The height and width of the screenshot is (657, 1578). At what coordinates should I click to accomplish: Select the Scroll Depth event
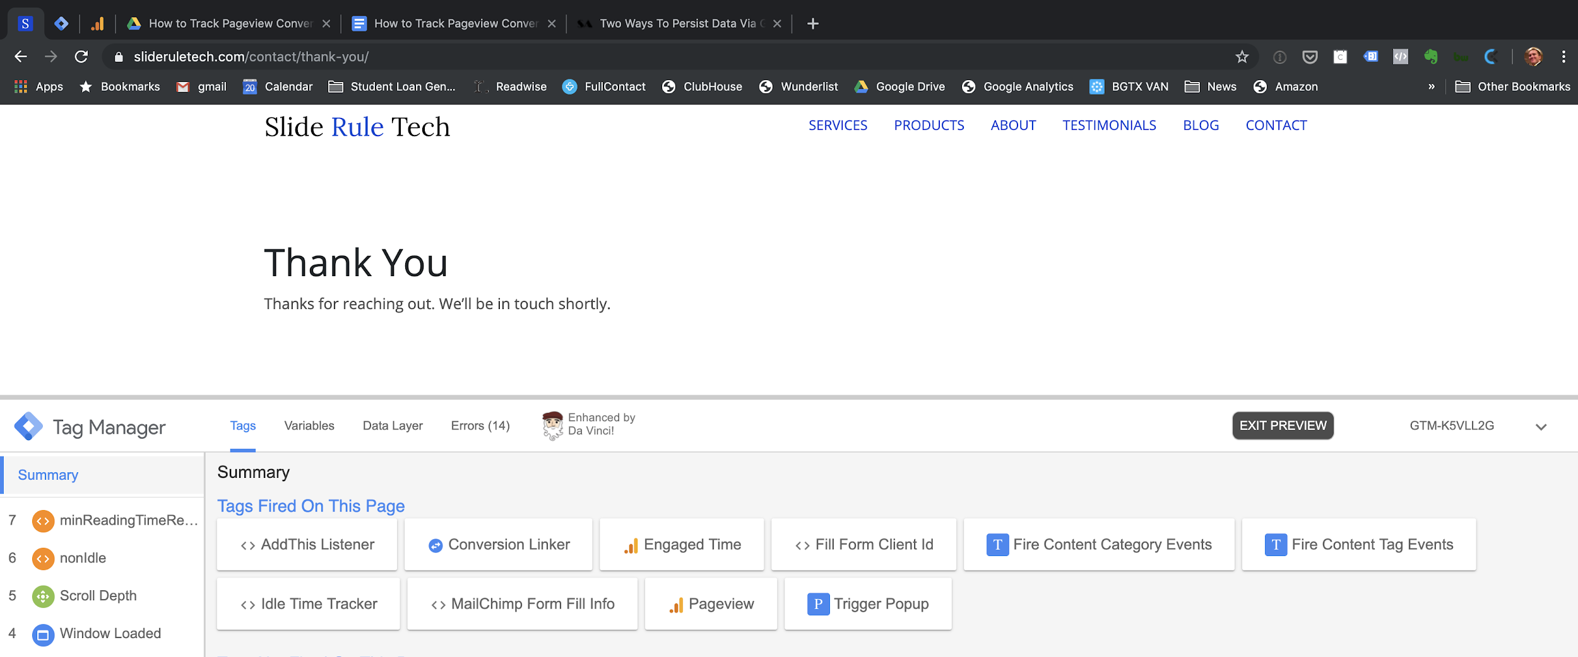[98, 596]
